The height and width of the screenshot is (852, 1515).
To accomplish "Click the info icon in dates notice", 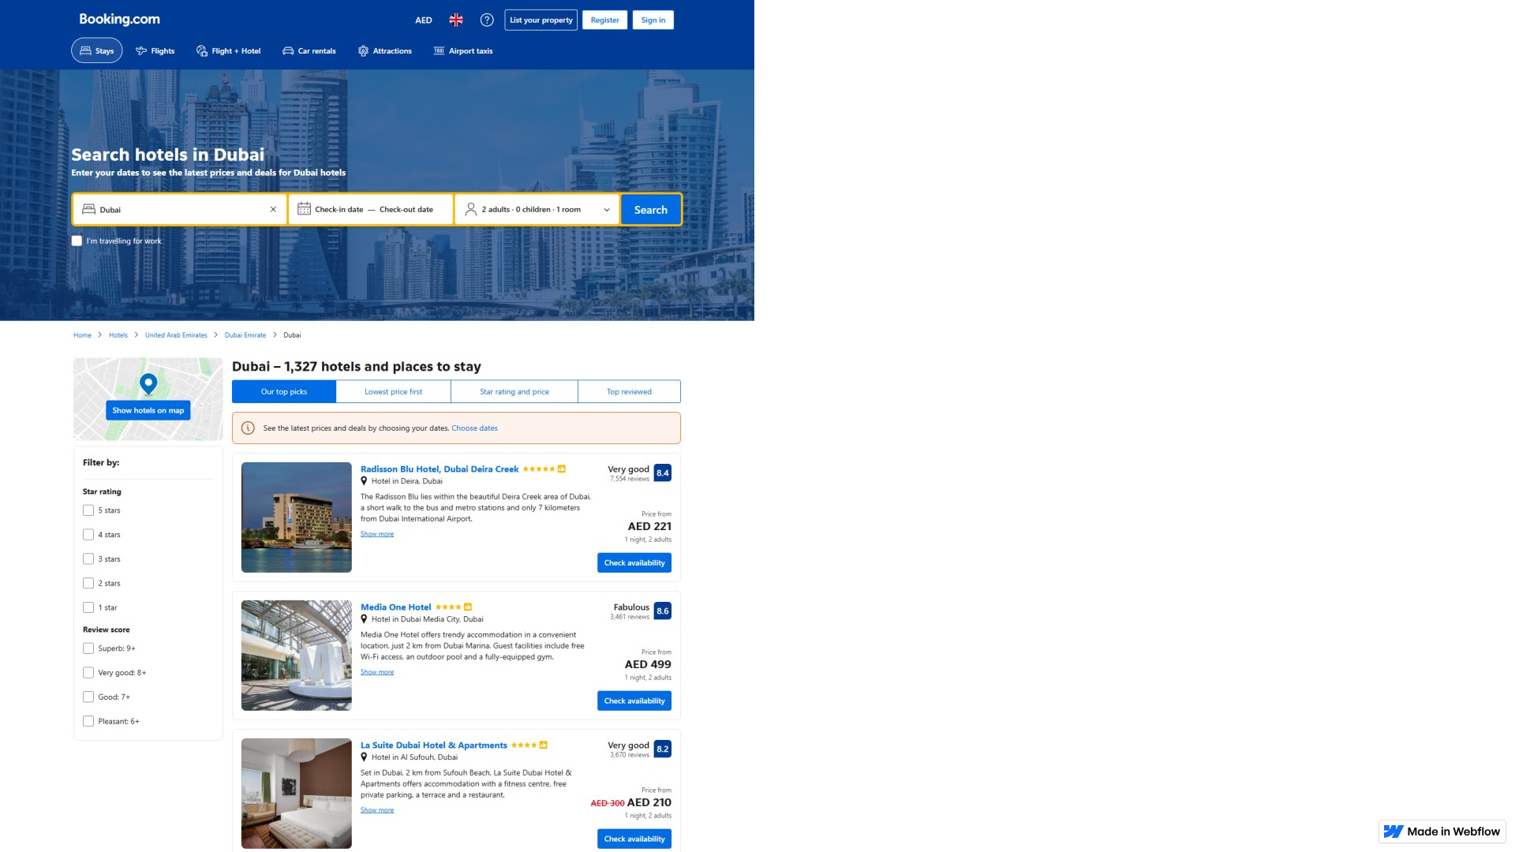I will tap(248, 428).
